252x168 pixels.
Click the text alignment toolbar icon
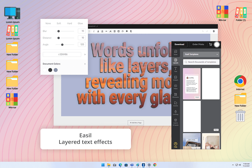[102, 31]
